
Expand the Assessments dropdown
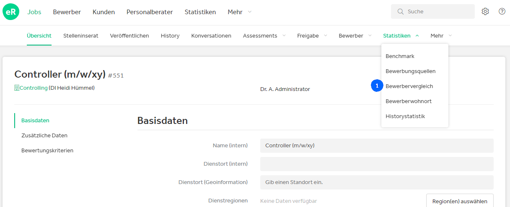tap(264, 36)
